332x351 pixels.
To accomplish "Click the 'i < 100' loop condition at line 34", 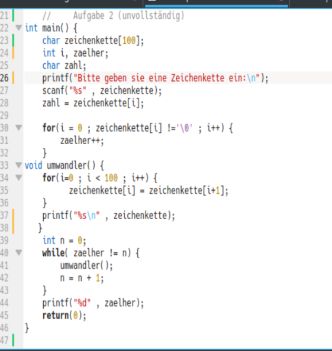I will pyautogui.click(x=102, y=178).
